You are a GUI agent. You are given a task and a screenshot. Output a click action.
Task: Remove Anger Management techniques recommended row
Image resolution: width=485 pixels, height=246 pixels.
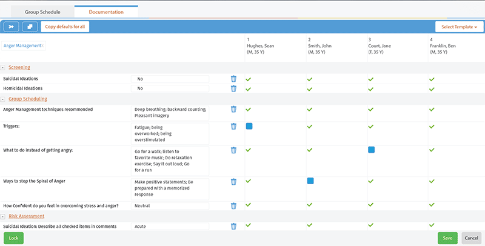tap(233, 109)
